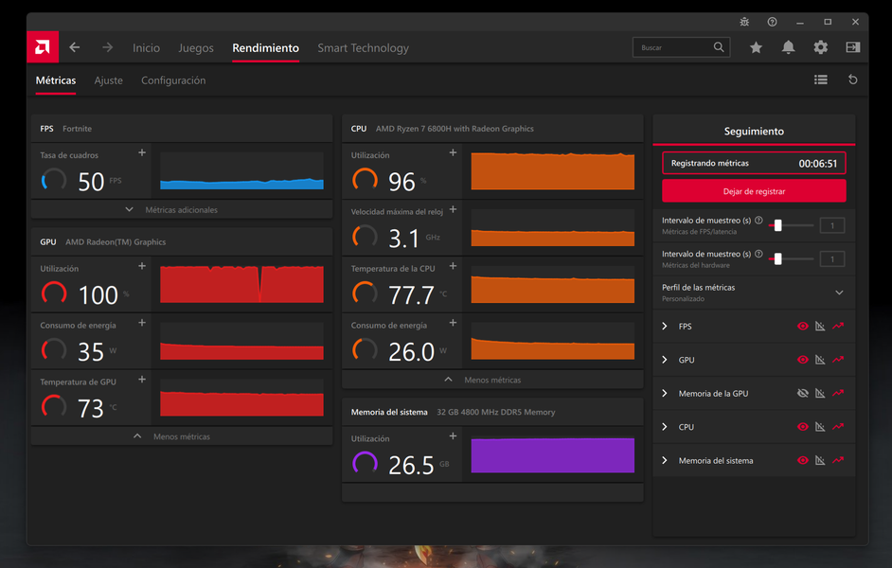Screen dimensions: 892x568
Task: Toggle visibility of CPU metrics
Action: tap(803, 427)
